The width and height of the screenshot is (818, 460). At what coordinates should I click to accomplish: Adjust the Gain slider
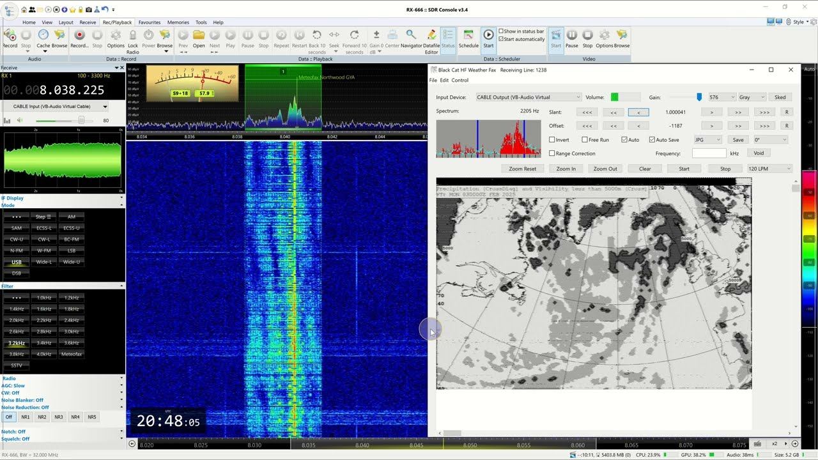(x=699, y=97)
